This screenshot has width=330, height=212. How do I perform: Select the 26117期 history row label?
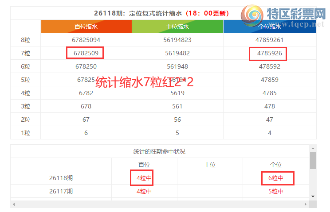click(61, 191)
